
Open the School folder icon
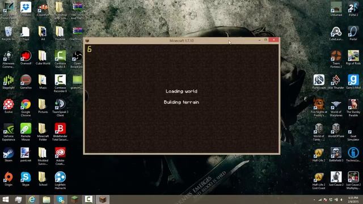(43, 179)
